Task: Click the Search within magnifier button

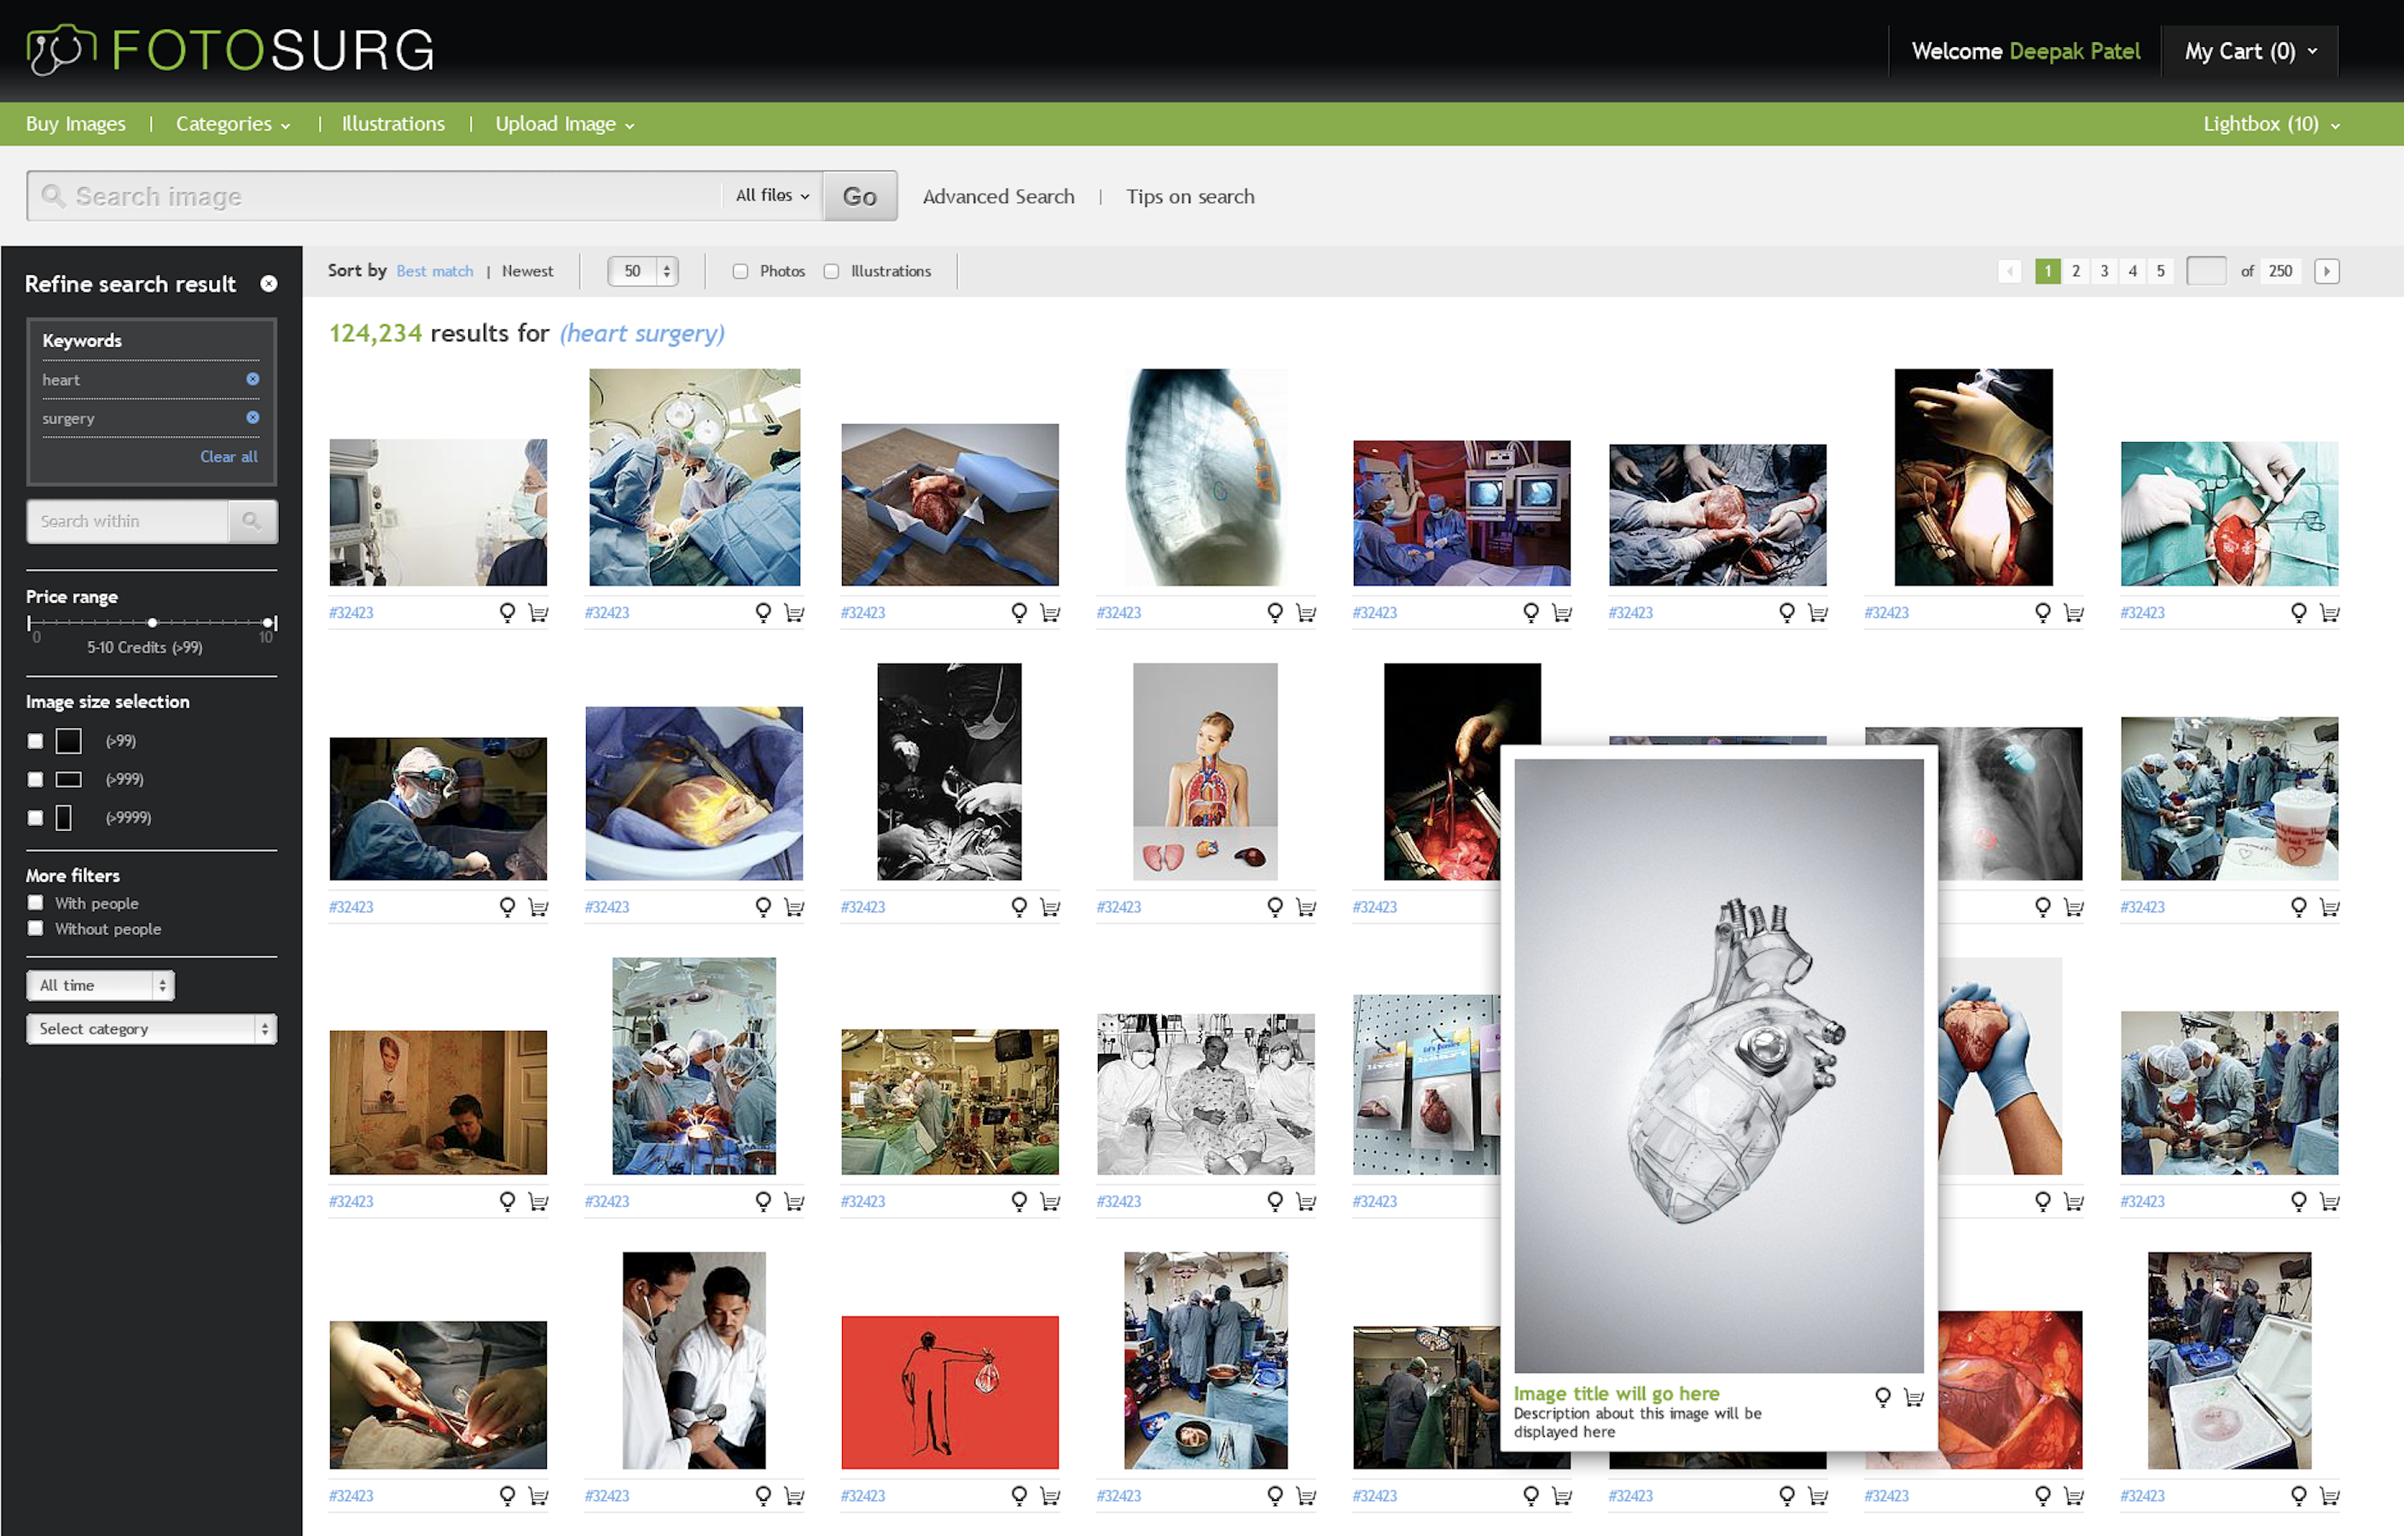Action: (252, 521)
